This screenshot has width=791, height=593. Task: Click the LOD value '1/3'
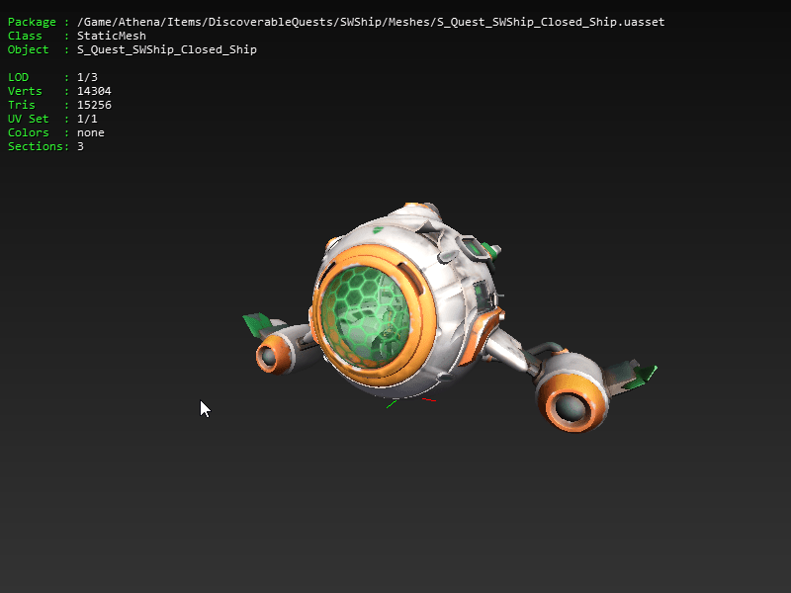87,77
